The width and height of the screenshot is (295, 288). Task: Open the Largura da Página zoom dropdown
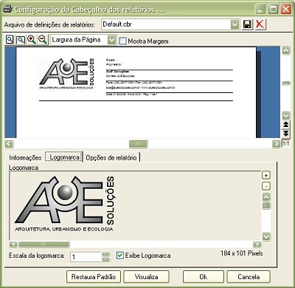tap(111, 40)
